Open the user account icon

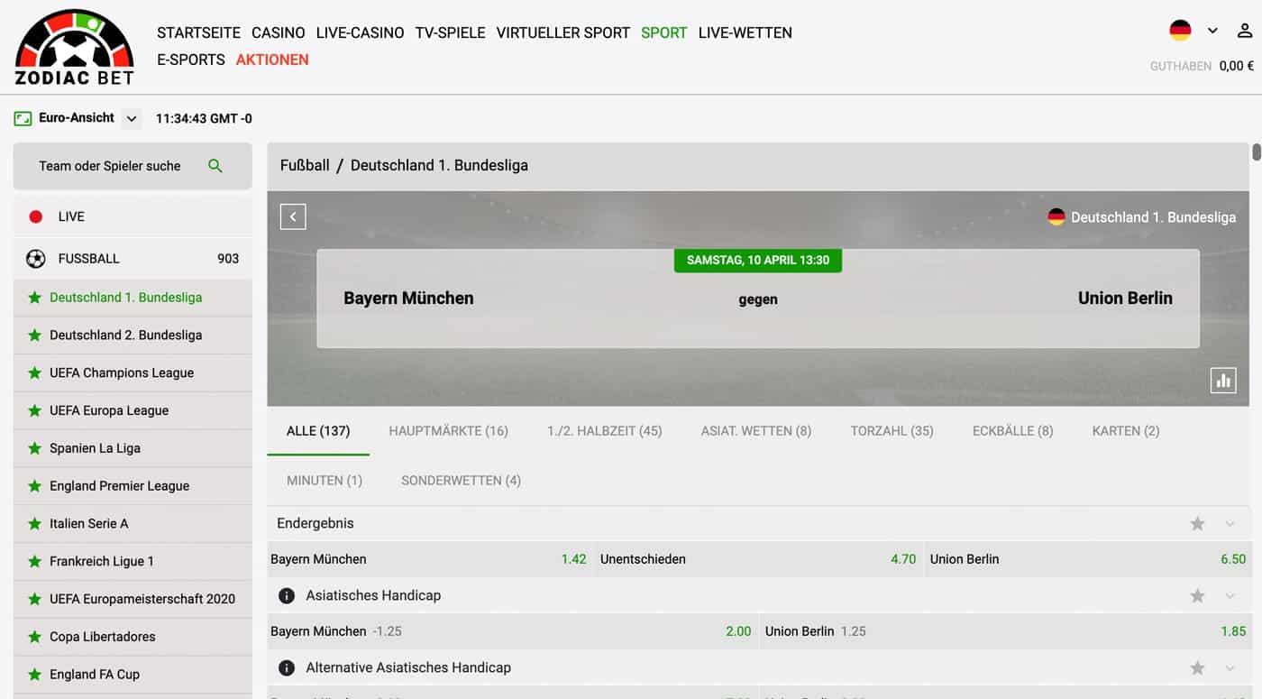click(1245, 31)
